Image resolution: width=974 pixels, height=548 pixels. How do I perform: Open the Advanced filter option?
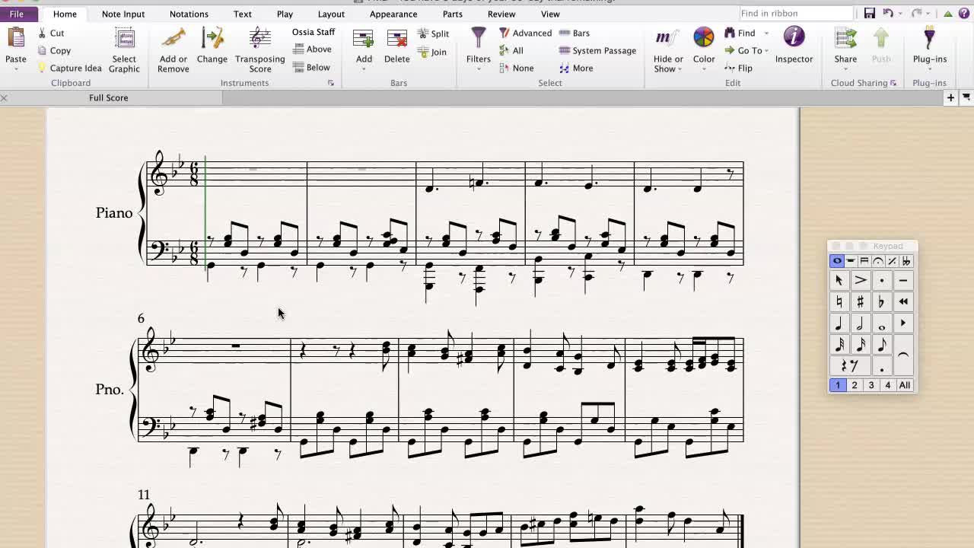click(x=526, y=33)
